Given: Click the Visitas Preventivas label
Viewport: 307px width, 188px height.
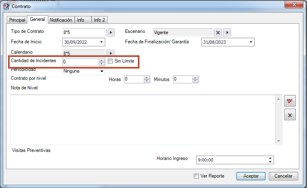Looking at the screenshot, I should pos(31,150).
